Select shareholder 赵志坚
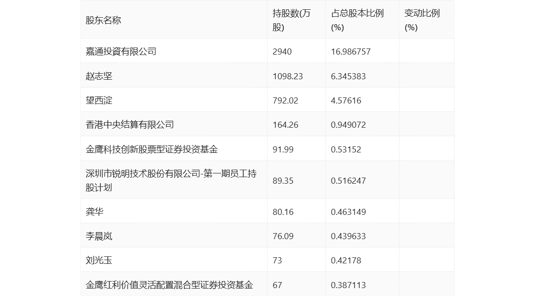 [x=99, y=76]
